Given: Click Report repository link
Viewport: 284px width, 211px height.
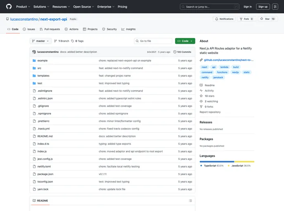Looking at the screenshot, I should tap(210, 112).
